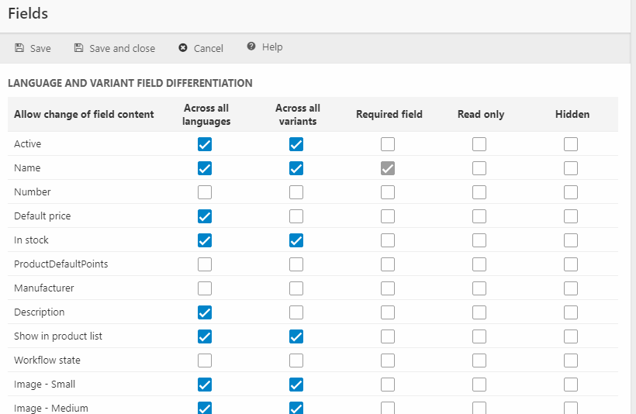This screenshot has width=636, height=414.
Task: Hide the Workflow state field
Action: [571, 361]
